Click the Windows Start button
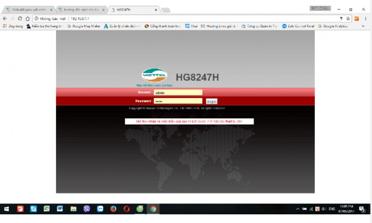Screen dimensions: 372x223 tap(7, 209)
